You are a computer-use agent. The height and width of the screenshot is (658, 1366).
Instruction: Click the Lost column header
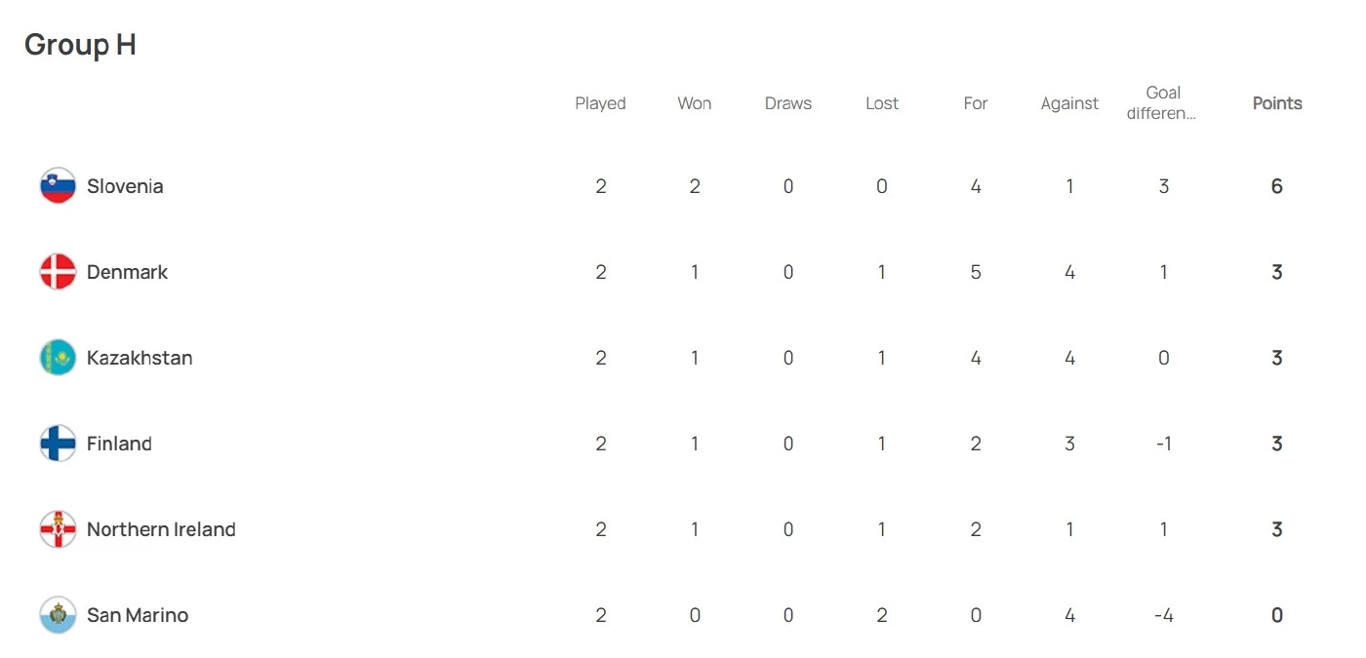(882, 103)
